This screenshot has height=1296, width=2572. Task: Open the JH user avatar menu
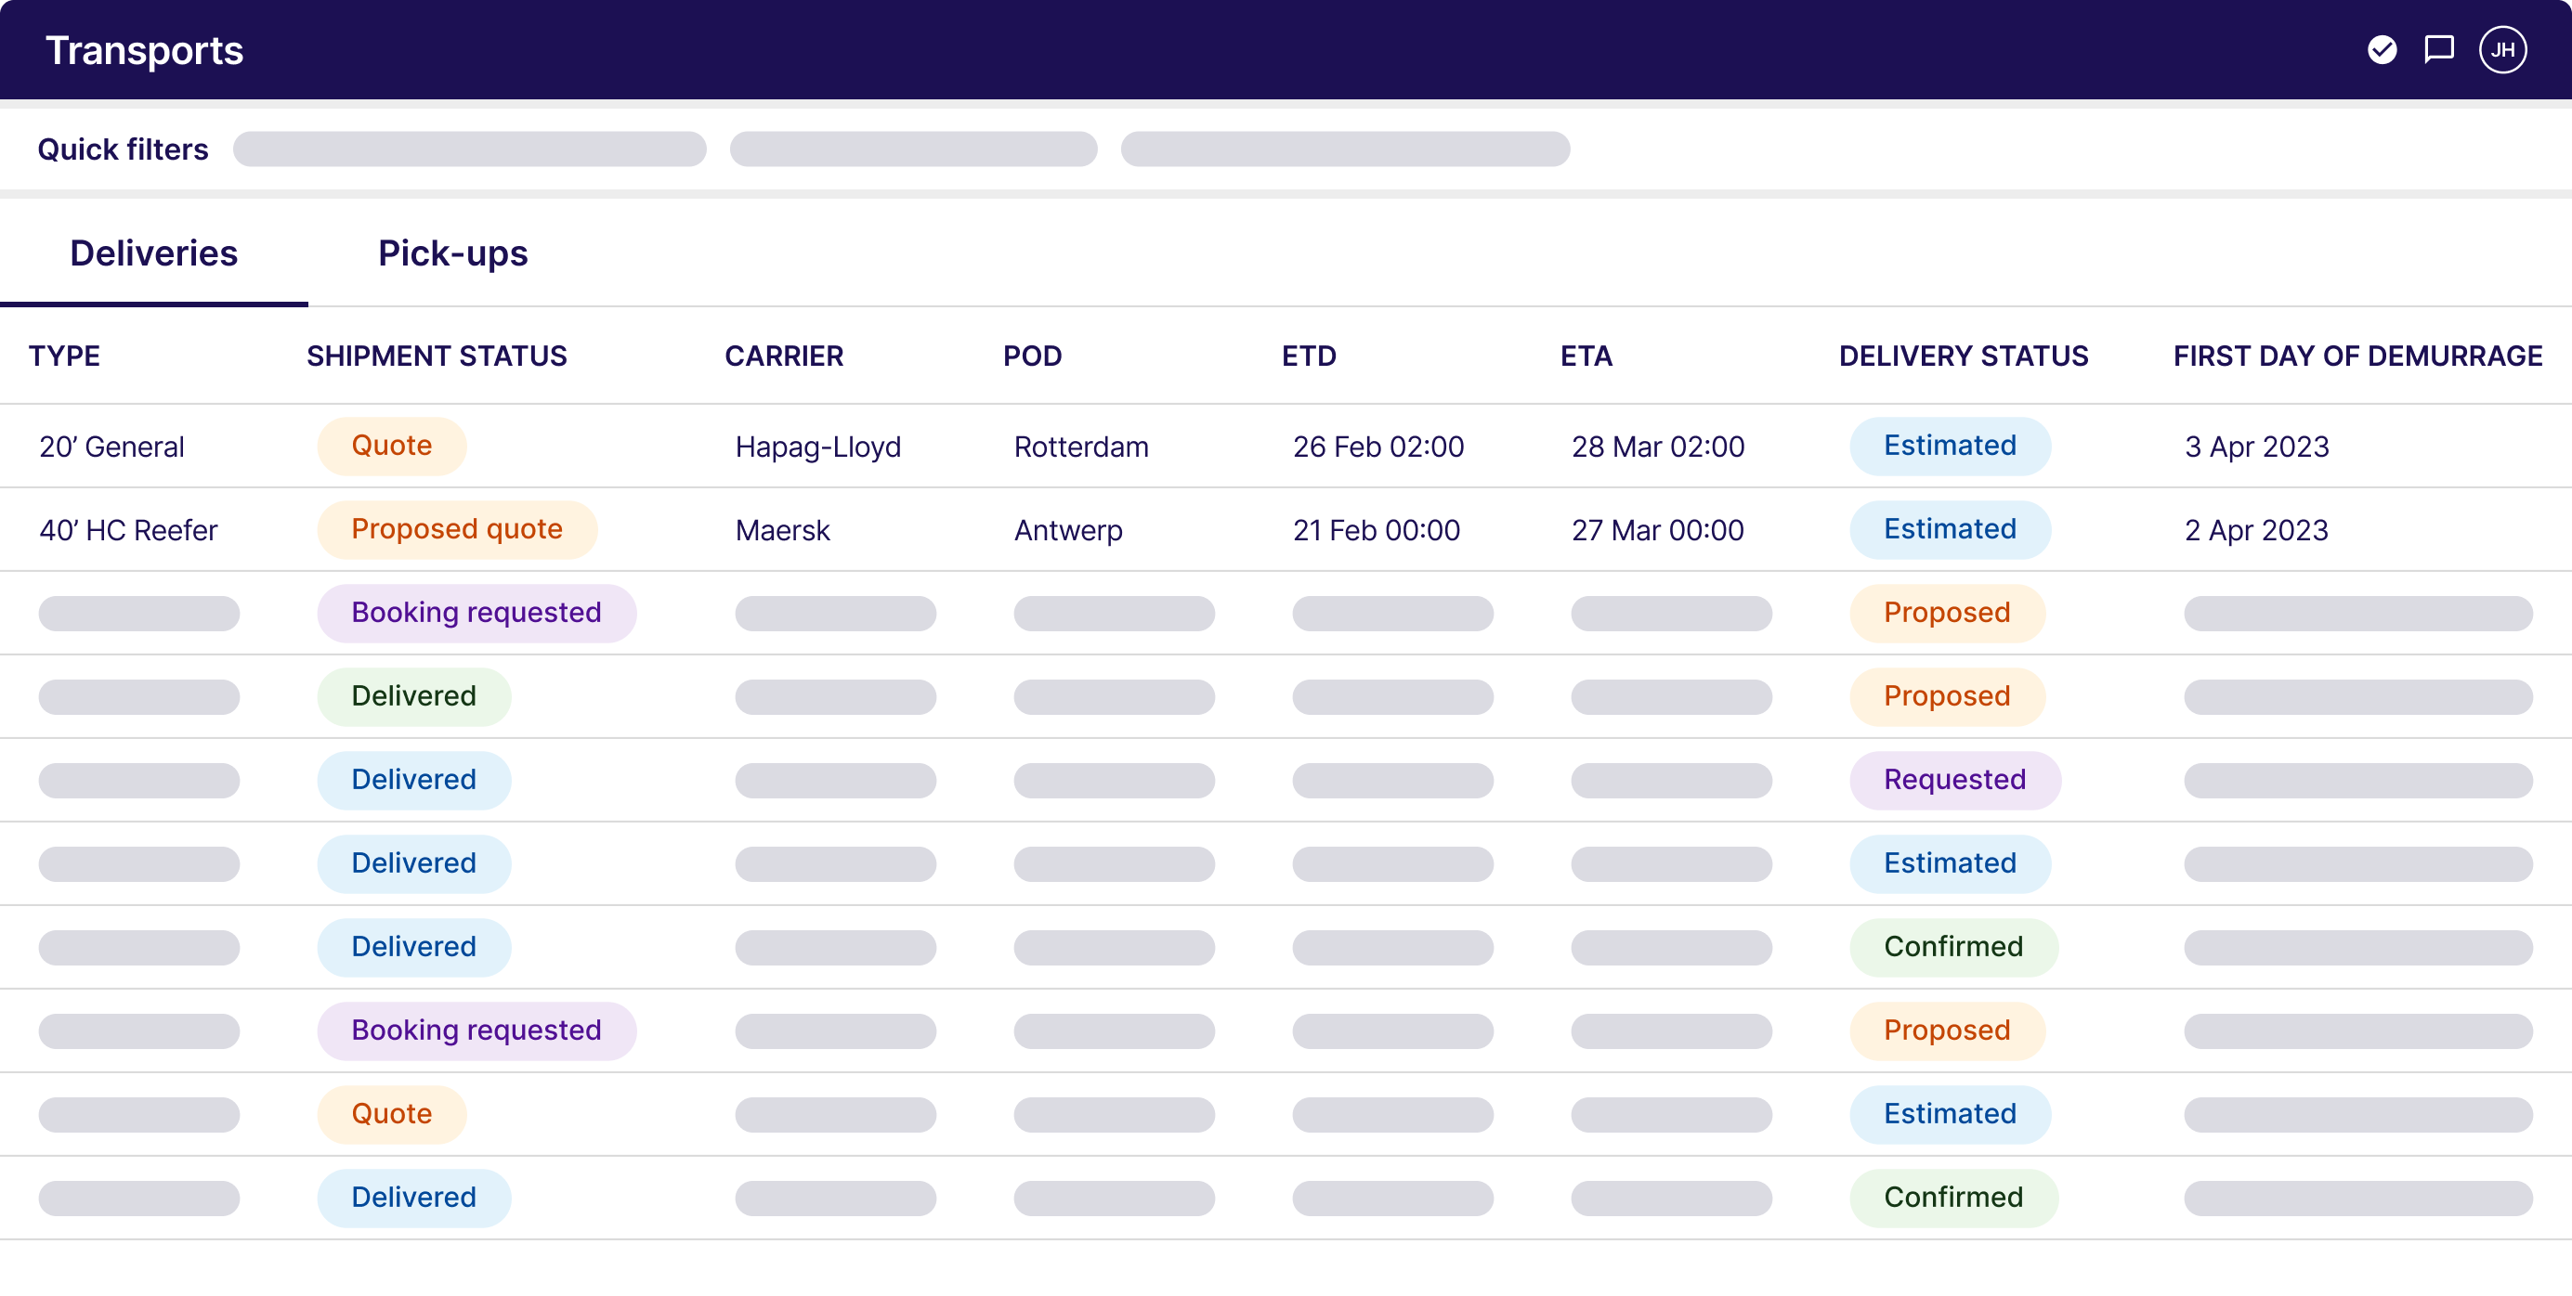[x=2502, y=50]
